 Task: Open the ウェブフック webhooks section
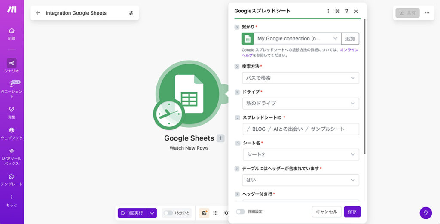12,134
